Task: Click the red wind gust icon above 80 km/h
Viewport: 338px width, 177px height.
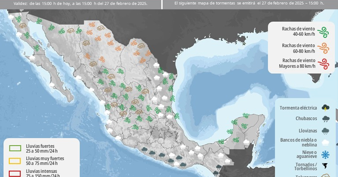Action: coord(324,64)
